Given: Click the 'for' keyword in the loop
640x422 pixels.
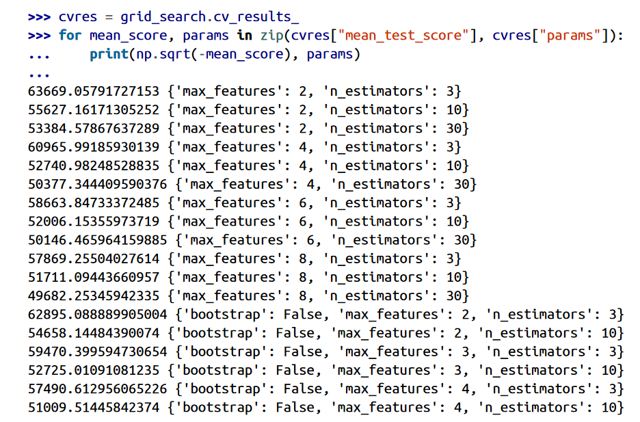Looking at the screenshot, I should tap(70, 36).
